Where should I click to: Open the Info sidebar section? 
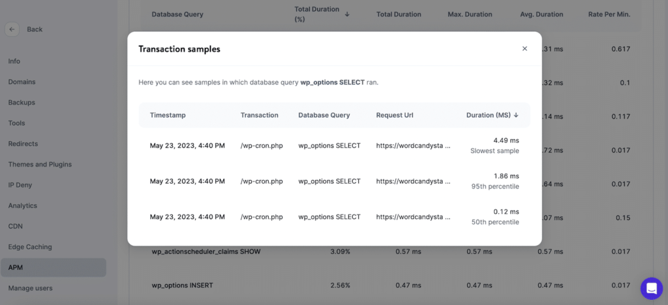click(x=14, y=61)
